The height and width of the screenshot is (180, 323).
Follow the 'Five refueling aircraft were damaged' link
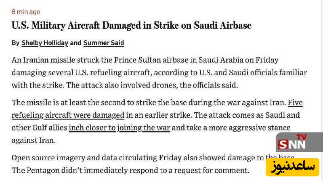click(68, 115)
